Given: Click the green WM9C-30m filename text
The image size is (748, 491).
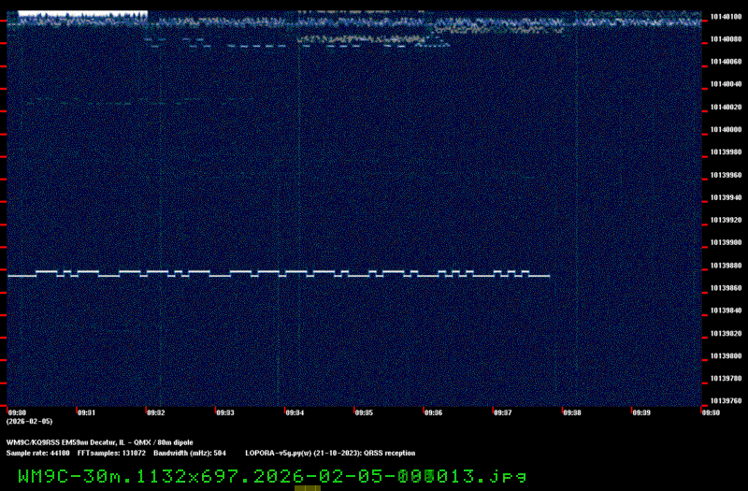Looking at the screenshot, I should (272, 475).
